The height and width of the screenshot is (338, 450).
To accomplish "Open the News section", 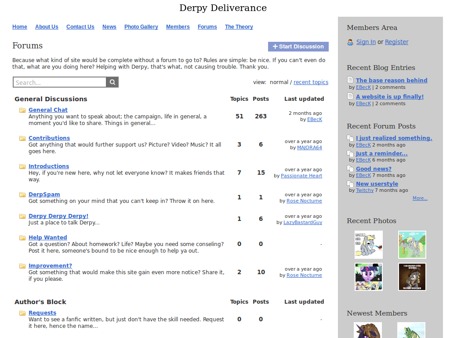I will coord(109,27).
